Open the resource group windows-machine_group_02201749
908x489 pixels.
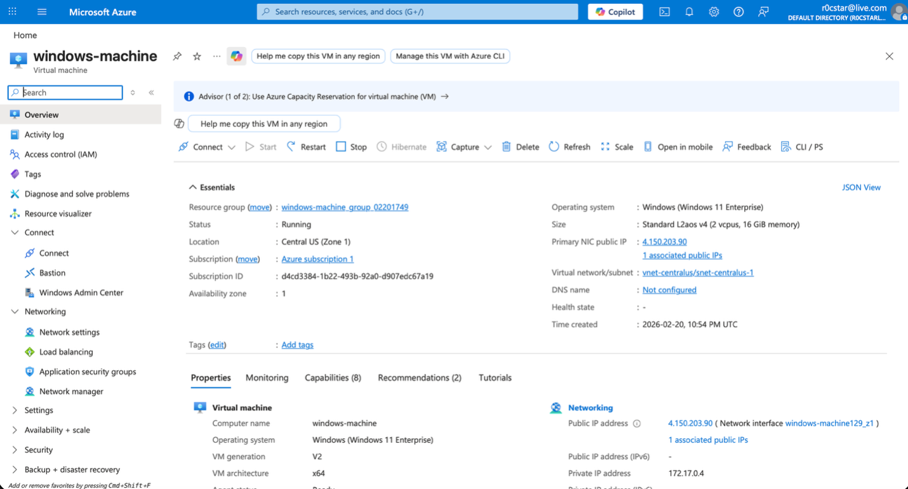pos(345,207)
